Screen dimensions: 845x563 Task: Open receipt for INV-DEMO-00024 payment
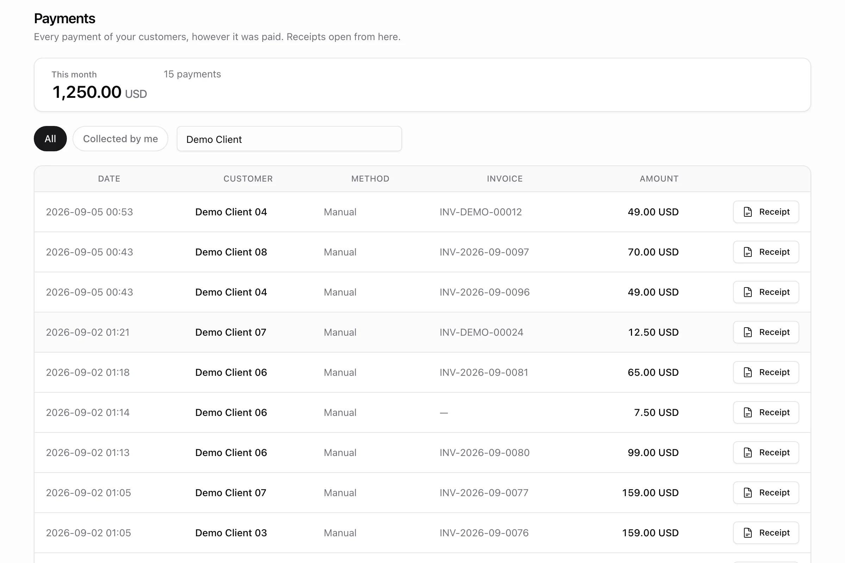tap(766, 332)
